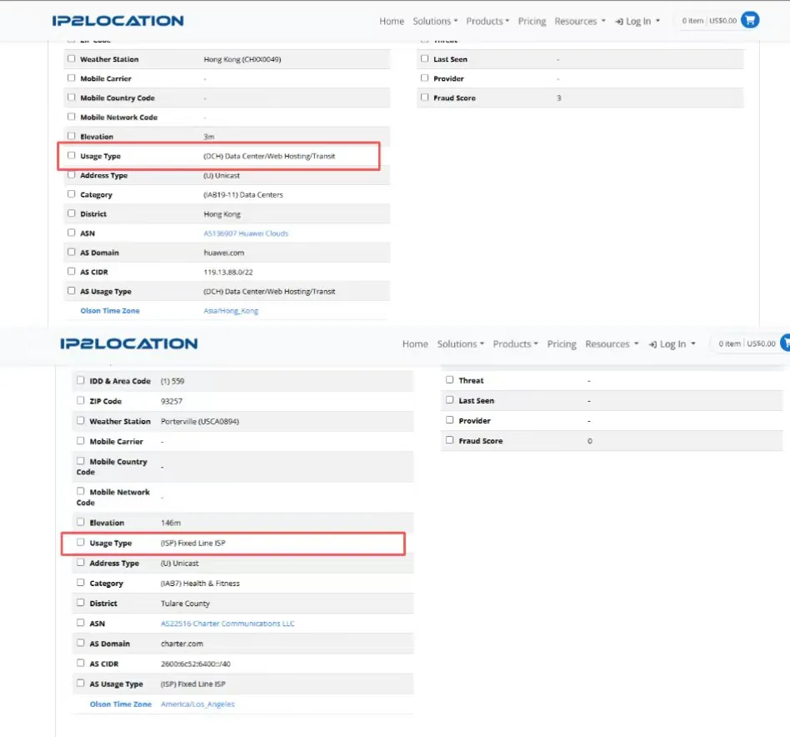Screen dimensions: 790x737
Task: Open the Log In dropdown in lower header
Action: click(672, 344)
